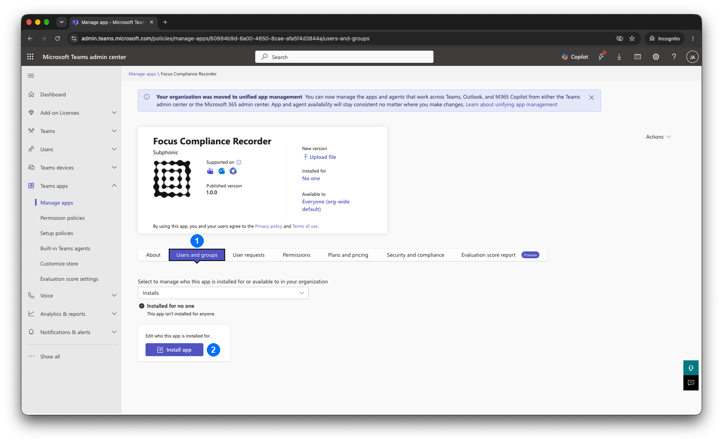Open the Actions dropdown menu
The width and height of the screenshot is (723, 443).
pyautogui.click(x=659, y=137)
